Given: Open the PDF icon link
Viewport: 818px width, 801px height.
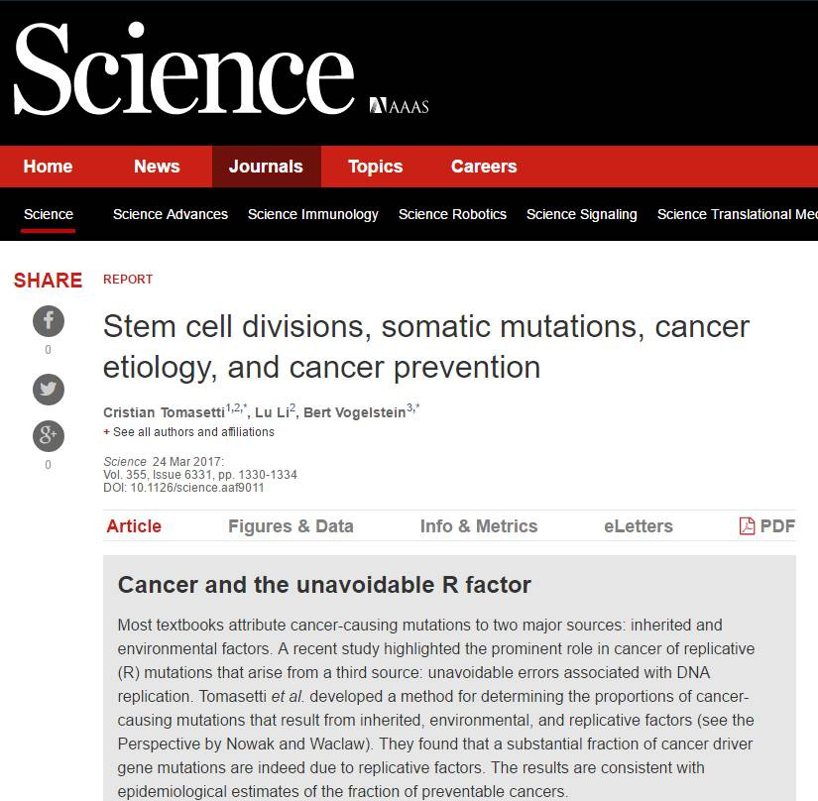Looking at the screenshot, I should click(x=767, y=526).
